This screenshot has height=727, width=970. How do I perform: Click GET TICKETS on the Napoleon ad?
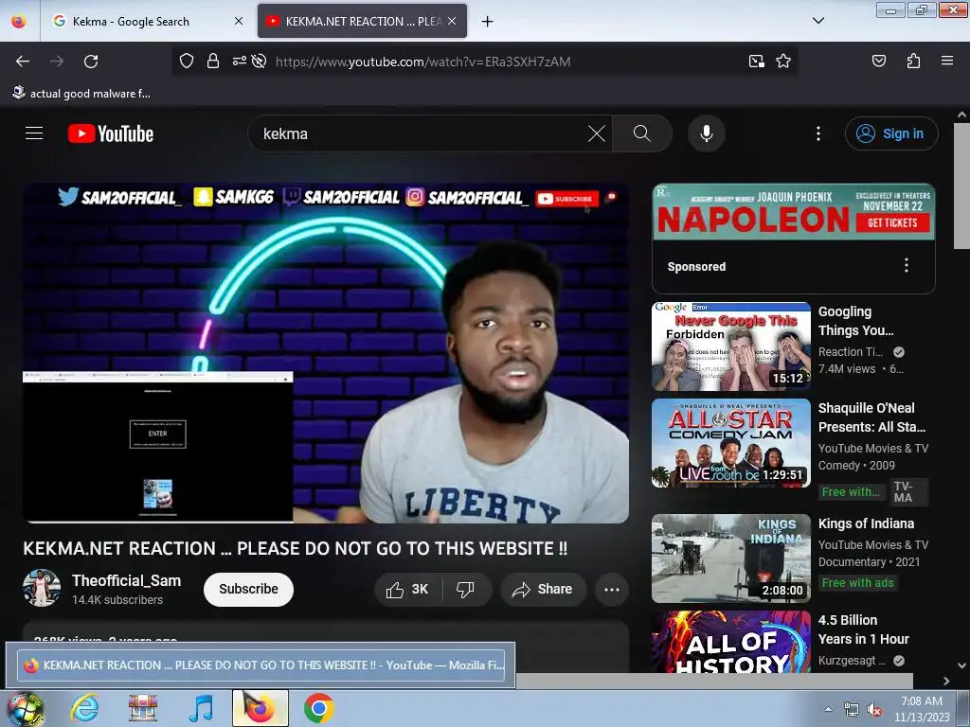point(892,222)
